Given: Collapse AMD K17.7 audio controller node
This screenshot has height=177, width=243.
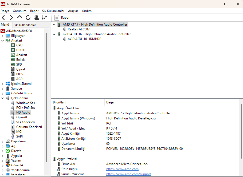Looking at the screenshot, I should 54,25.
